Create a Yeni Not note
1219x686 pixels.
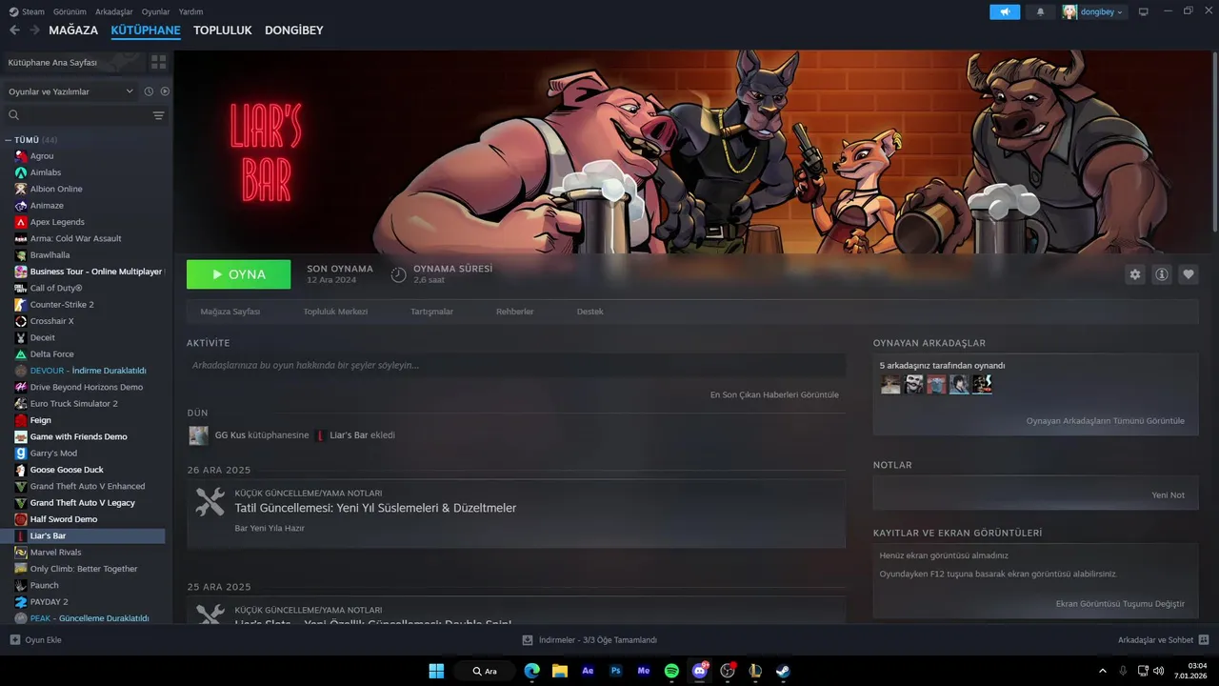[x=1168, y=495]
